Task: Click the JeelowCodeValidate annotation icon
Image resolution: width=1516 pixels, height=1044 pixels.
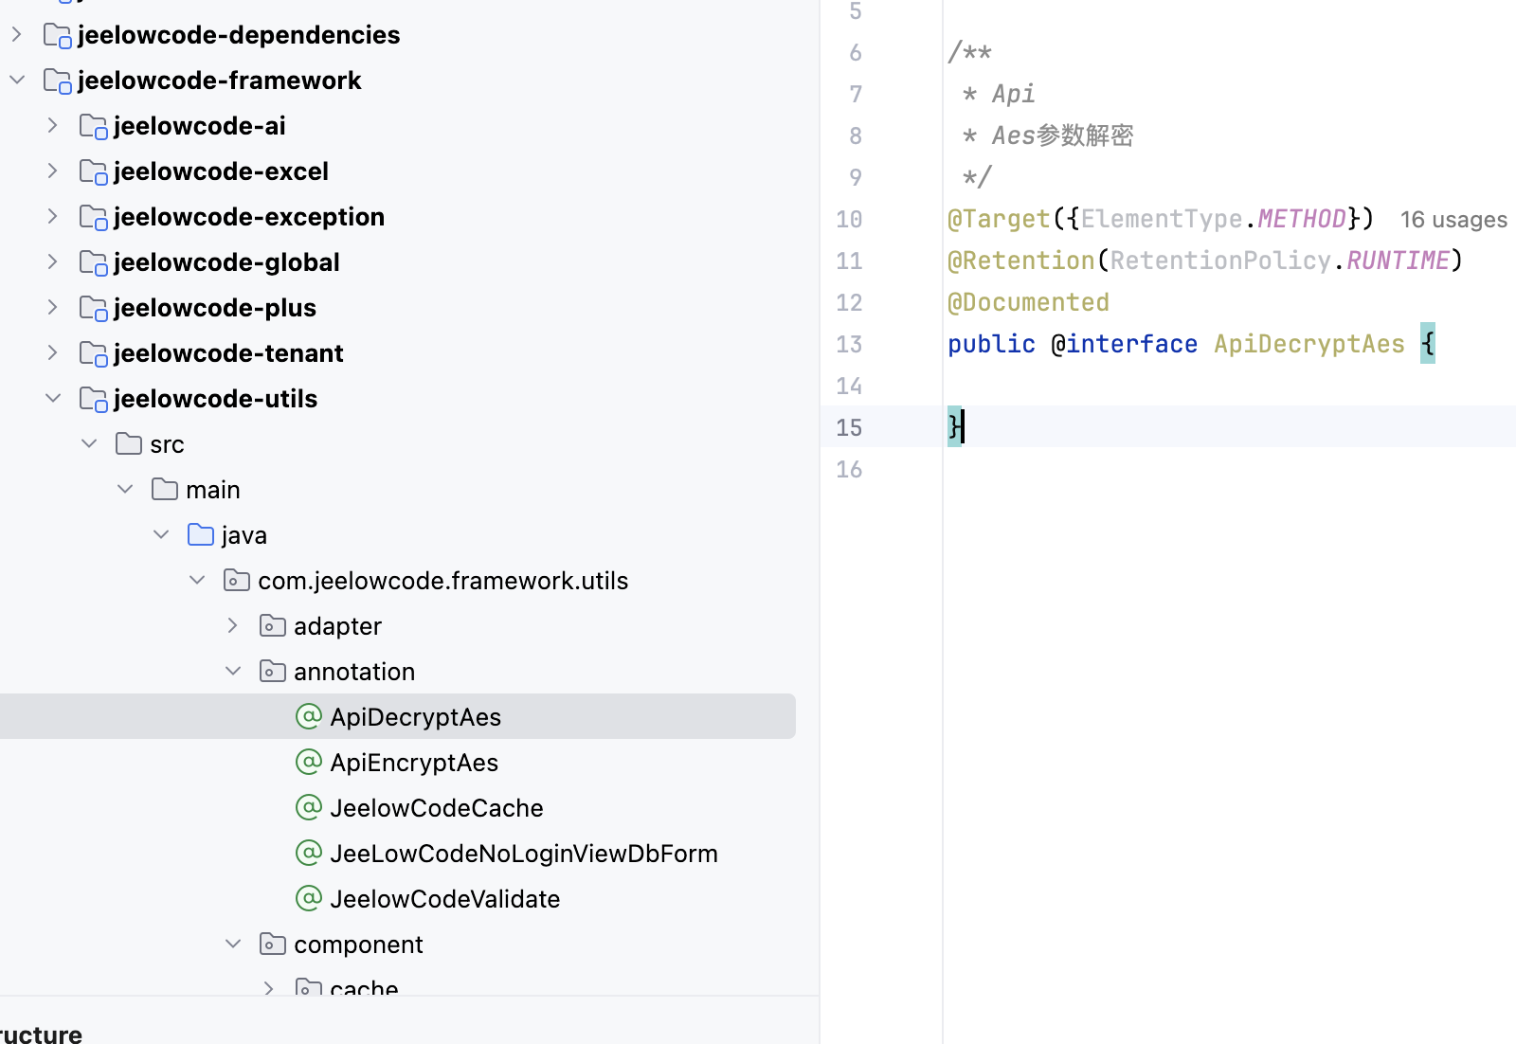Action: coord(309,898)
